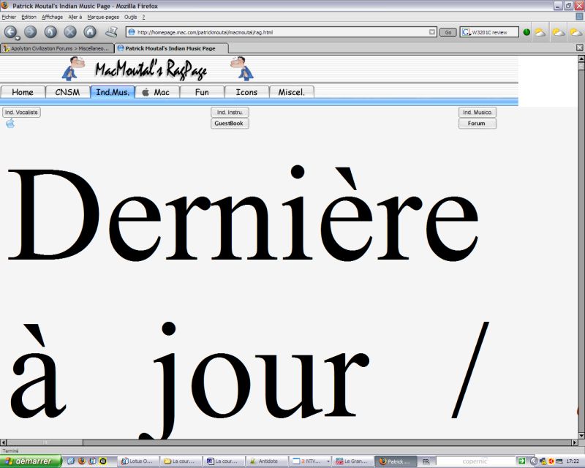Click the Google search engine icon
Image resolution: width=585 pixels, height=468 pixels.
point(466,32)
